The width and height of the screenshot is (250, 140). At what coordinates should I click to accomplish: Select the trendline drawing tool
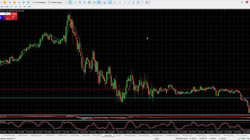click(x=129, y=2)
